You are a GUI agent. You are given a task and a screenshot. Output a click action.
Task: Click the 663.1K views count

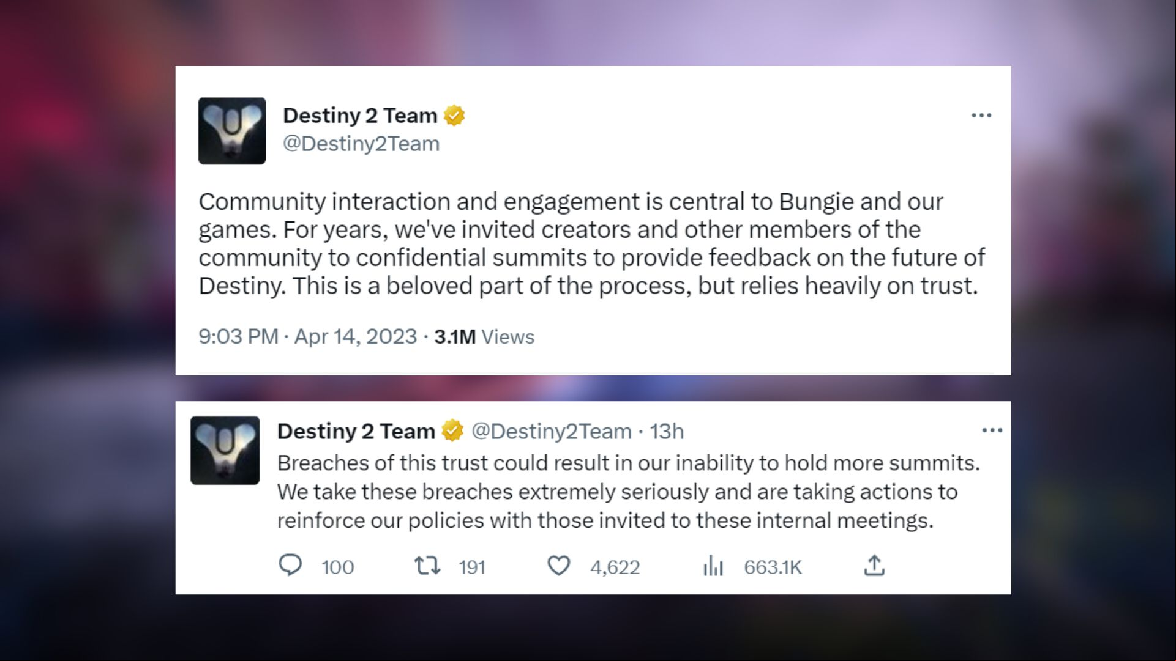[x=773, y=567]
